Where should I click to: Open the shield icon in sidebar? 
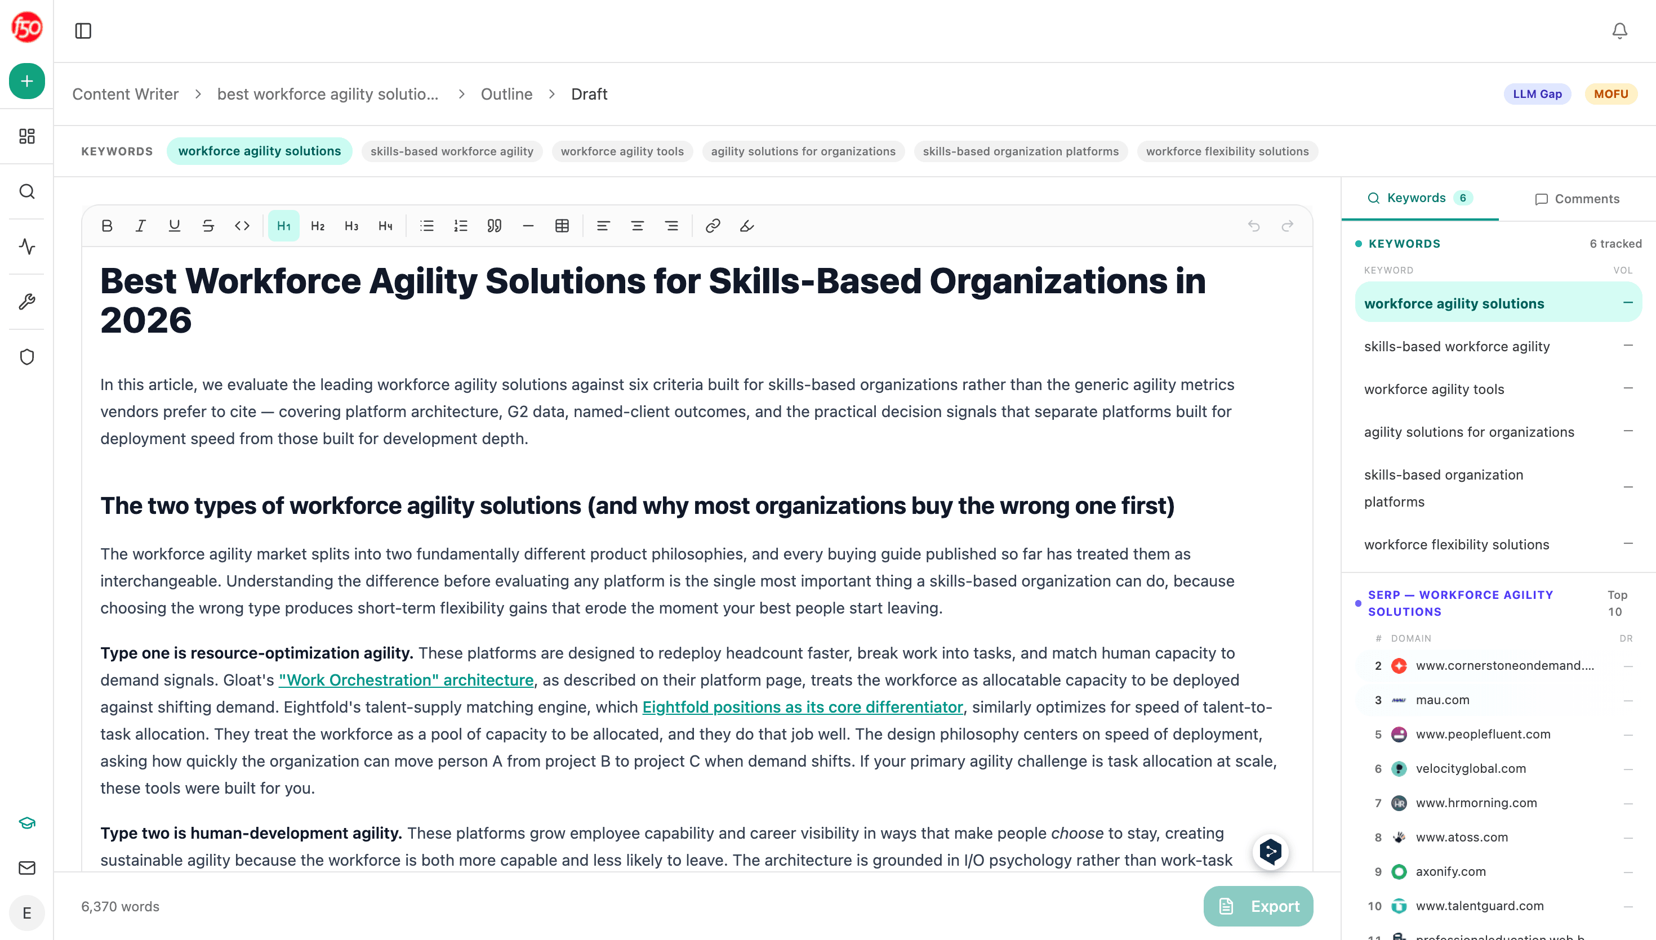[26, 357]
